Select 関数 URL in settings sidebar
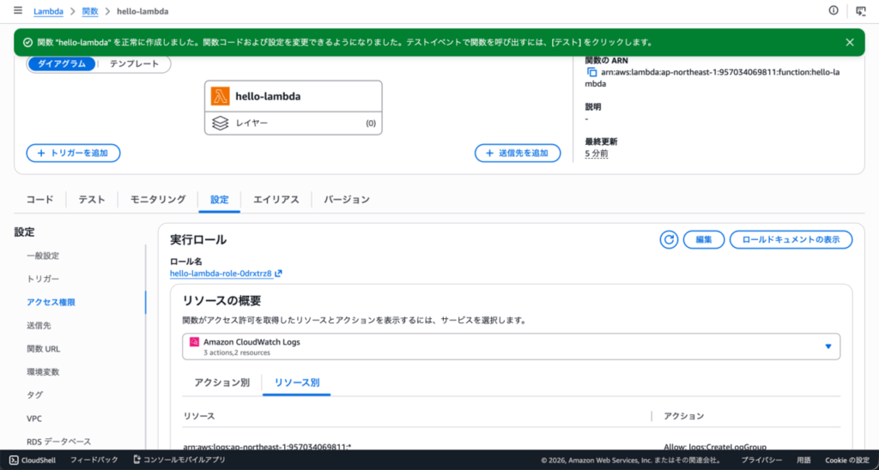879x470 pixels. [x=43, y=349]
